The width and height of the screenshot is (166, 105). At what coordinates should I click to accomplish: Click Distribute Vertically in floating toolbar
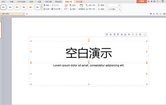136,34
